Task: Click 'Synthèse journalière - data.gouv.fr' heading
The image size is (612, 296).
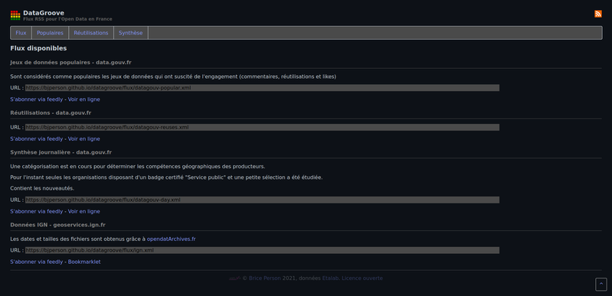Action: [x=61, y=152]
